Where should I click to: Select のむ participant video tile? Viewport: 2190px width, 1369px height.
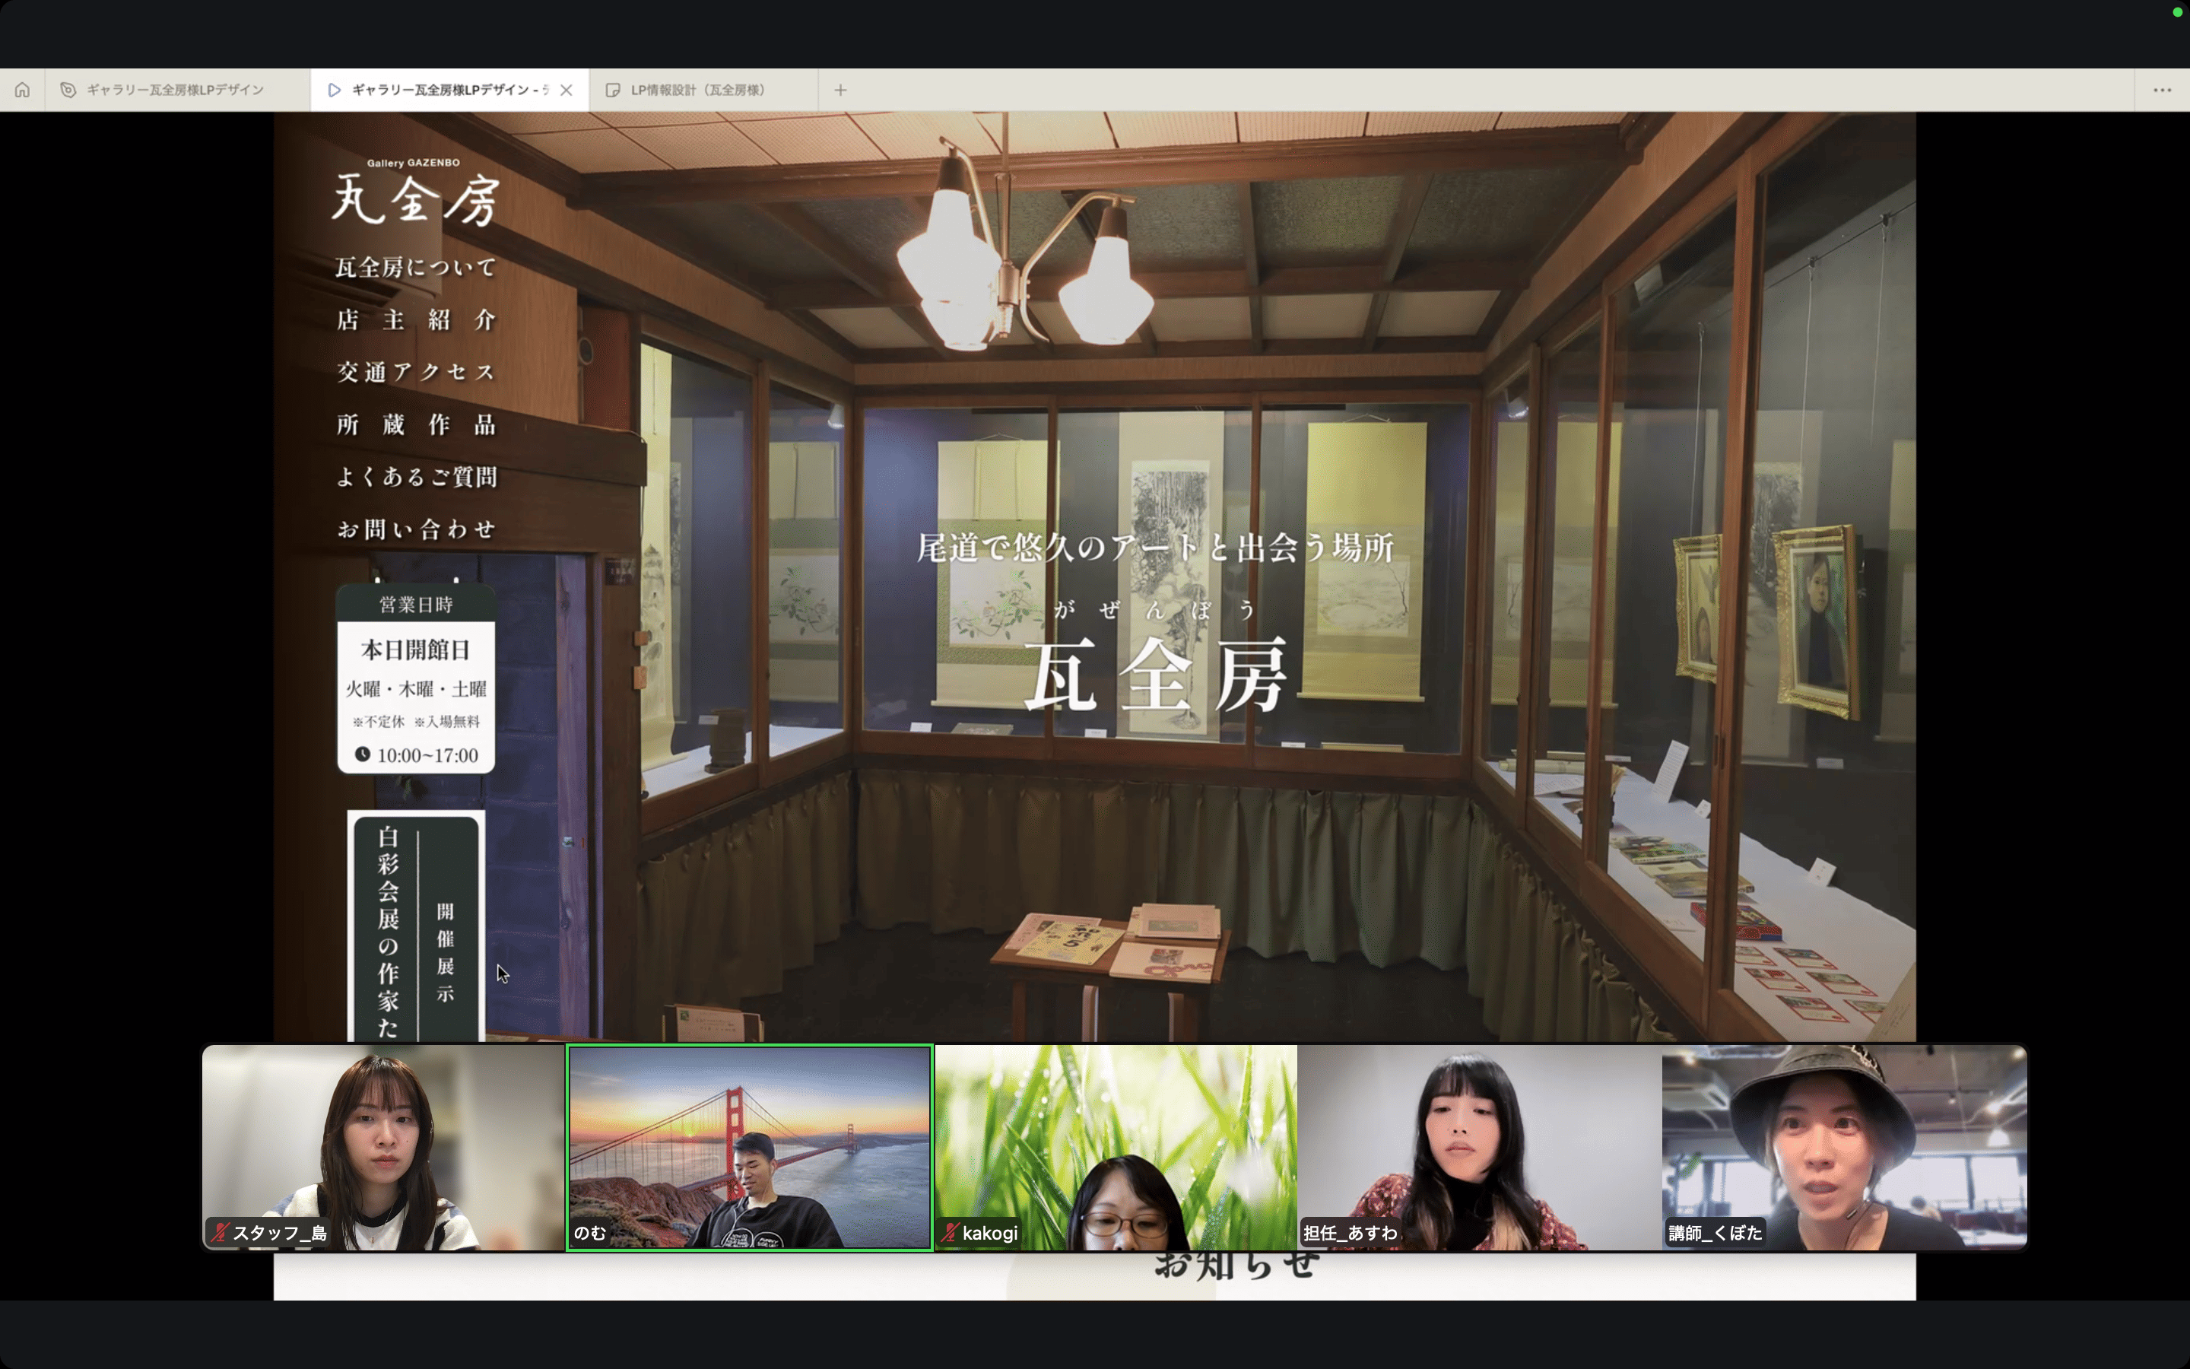click(x=749, y=1147)
